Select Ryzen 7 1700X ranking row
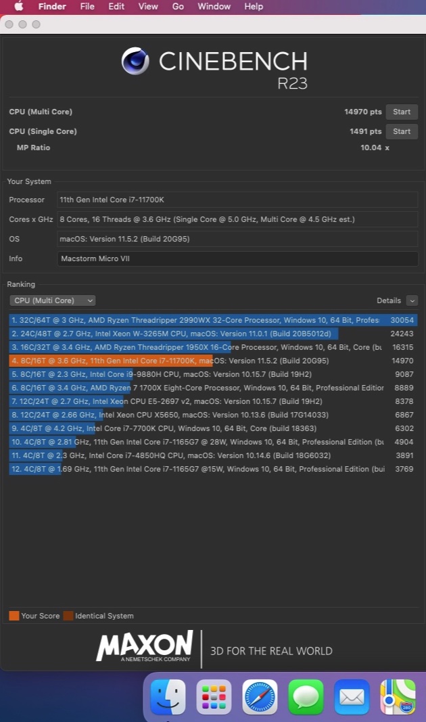The width and height of the screenshot is (426, 722). tap(213, 388)
